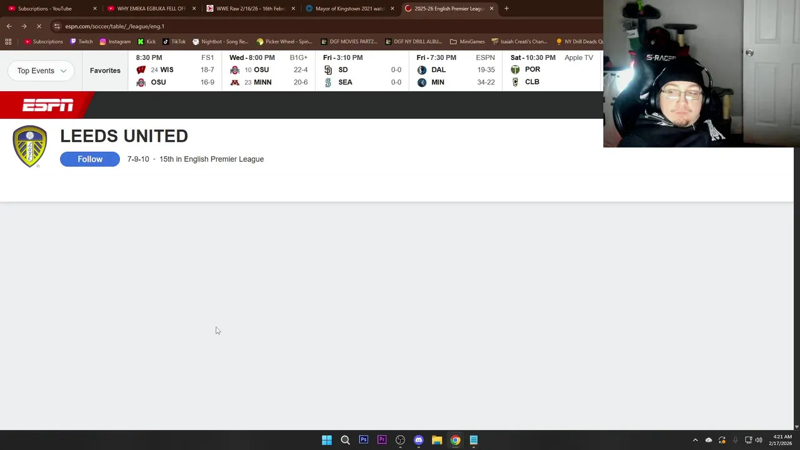Close the WWE Raw tab
The width and height of the screenshot is (800, 450).
pyautogui.click(x=293, y=9)
